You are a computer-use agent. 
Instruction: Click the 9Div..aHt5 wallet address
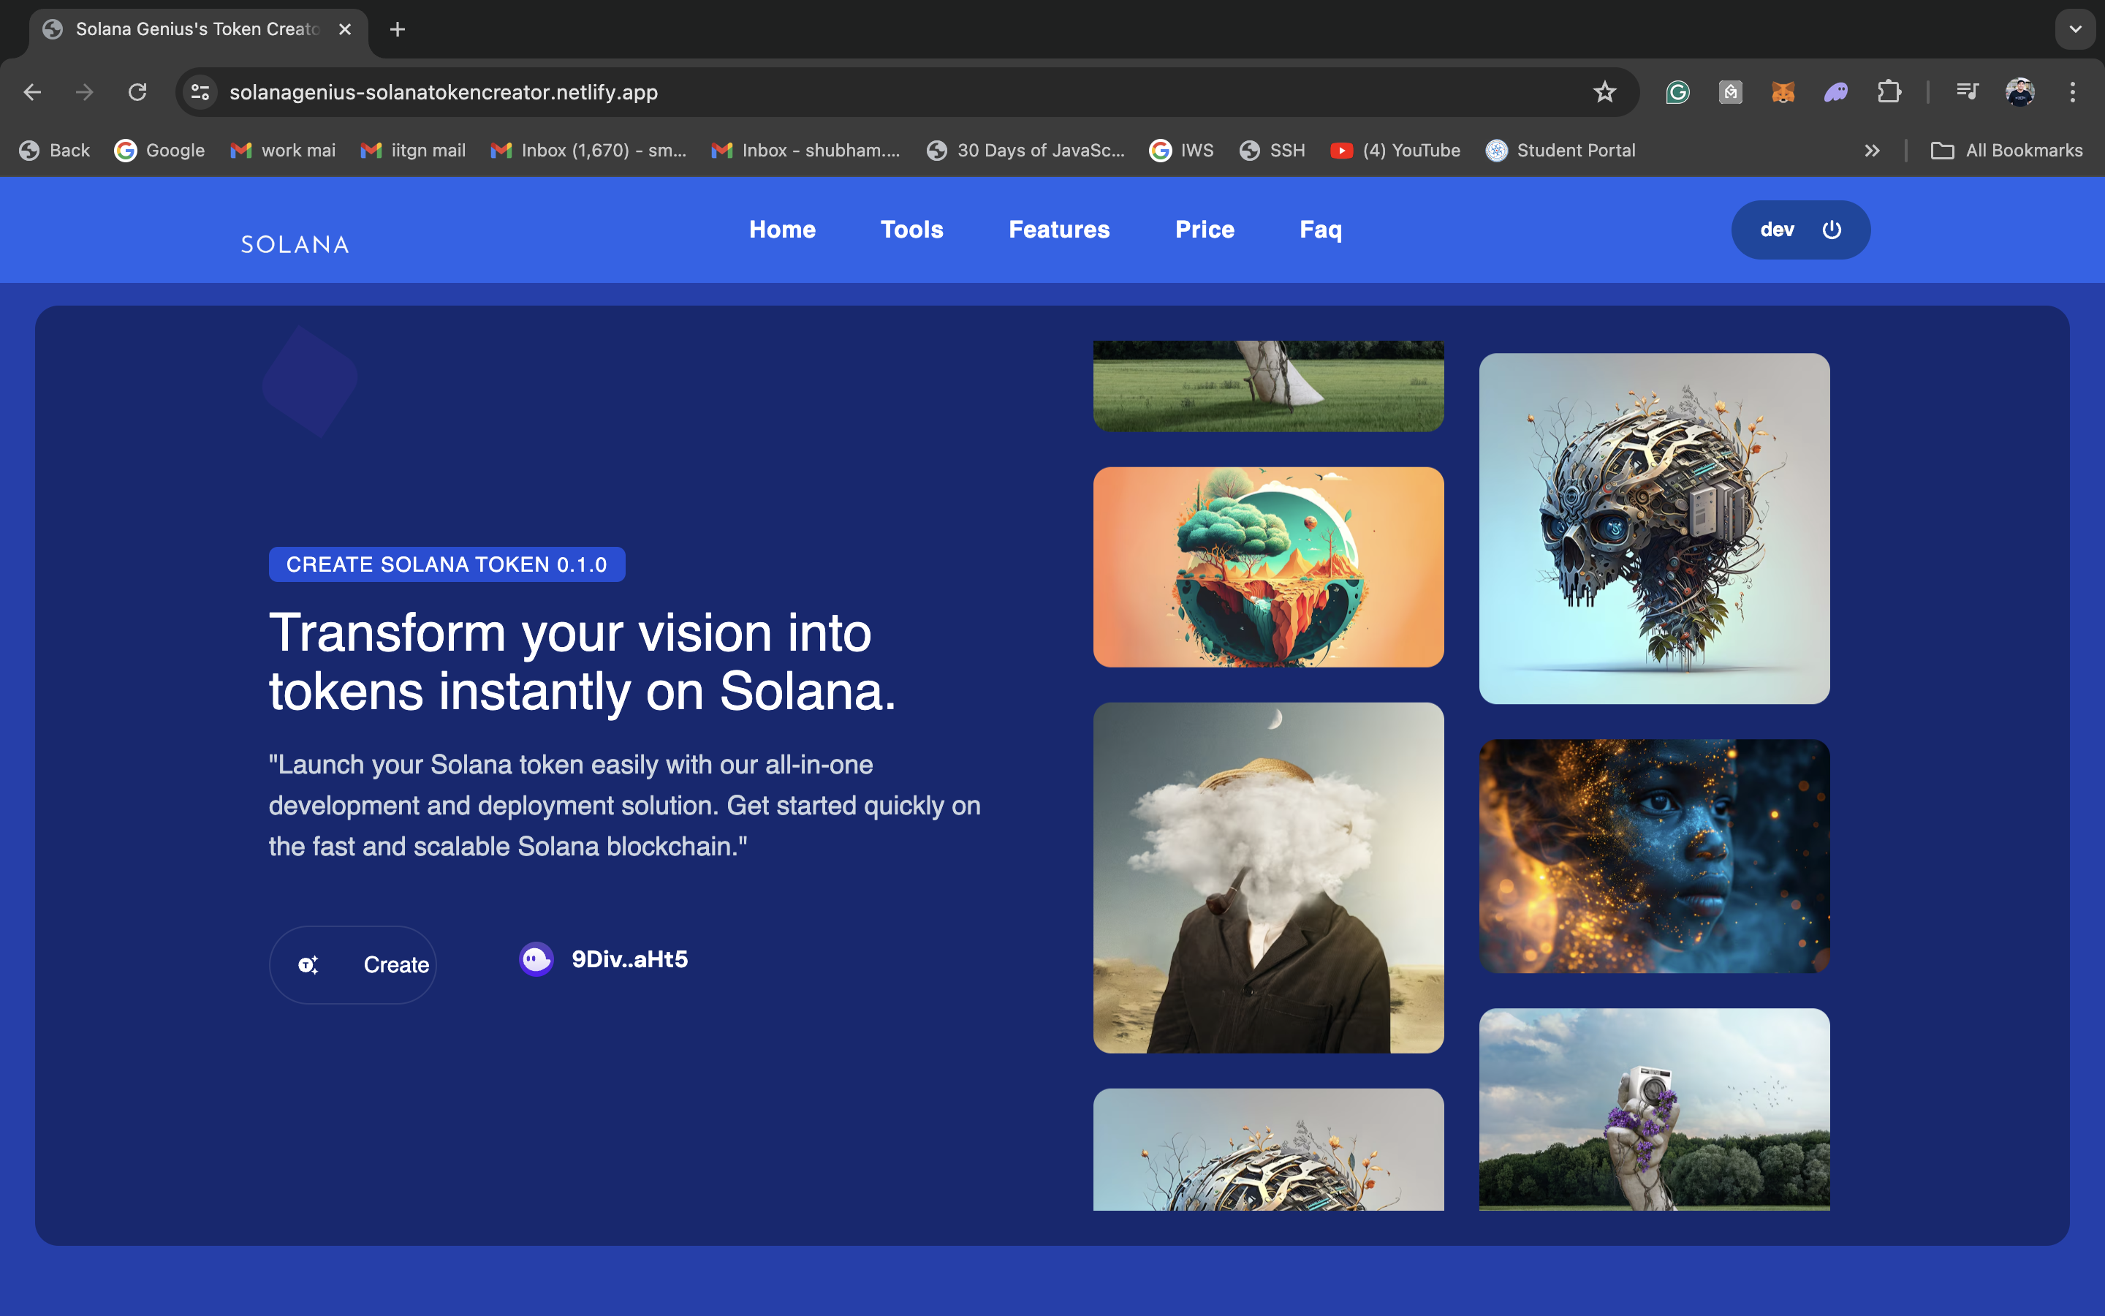(x=629, y=959)
